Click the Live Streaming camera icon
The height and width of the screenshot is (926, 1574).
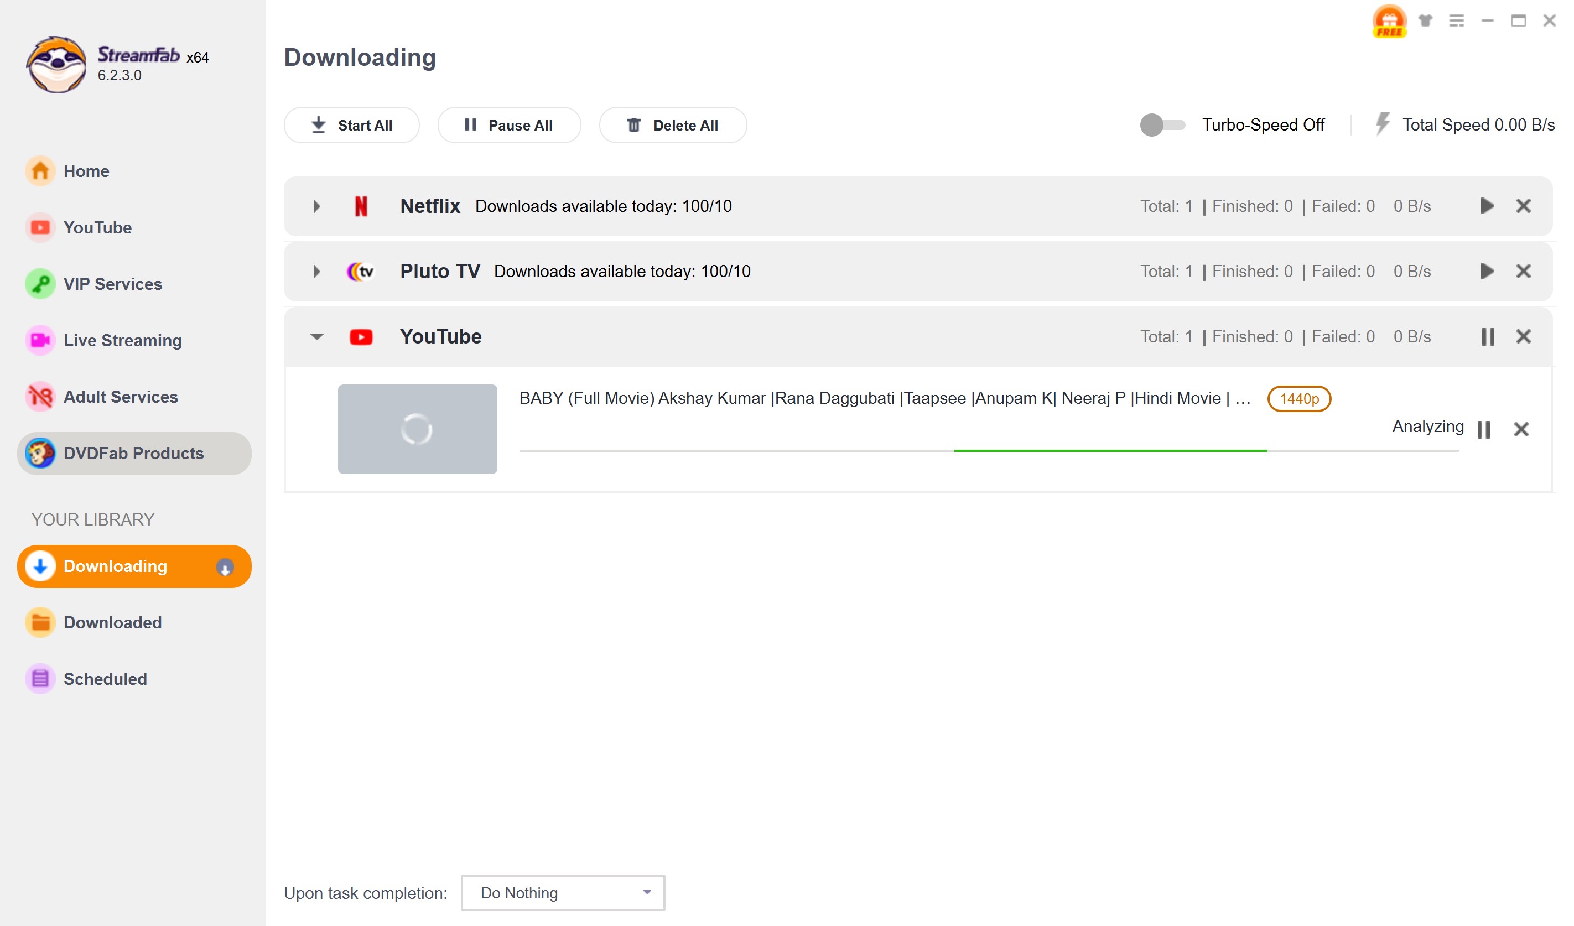40,340
